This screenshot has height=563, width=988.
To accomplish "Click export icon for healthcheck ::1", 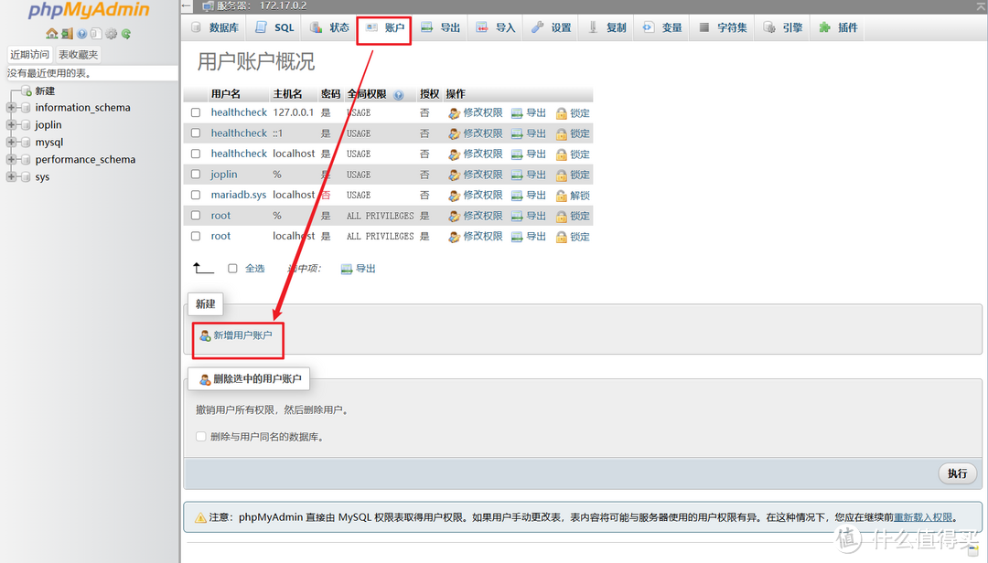I will 517,134.
